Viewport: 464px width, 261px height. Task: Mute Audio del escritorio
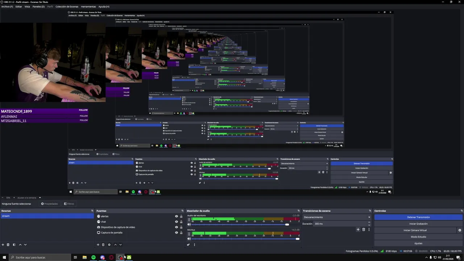coord(189,224)
